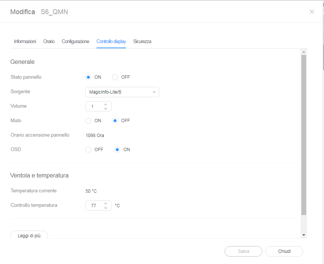
Task: Decrease Volume with down arrow
Action: click(x=105, y=109)
